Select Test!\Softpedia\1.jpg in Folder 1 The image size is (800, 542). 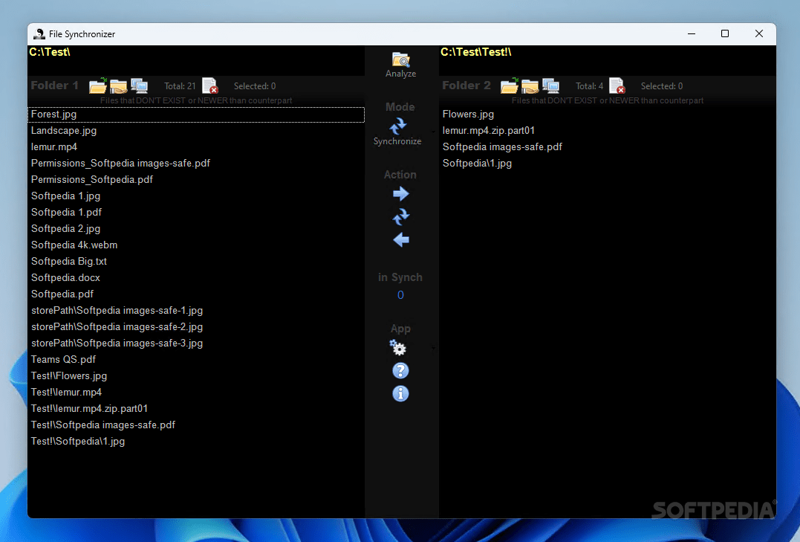[196, 442]
